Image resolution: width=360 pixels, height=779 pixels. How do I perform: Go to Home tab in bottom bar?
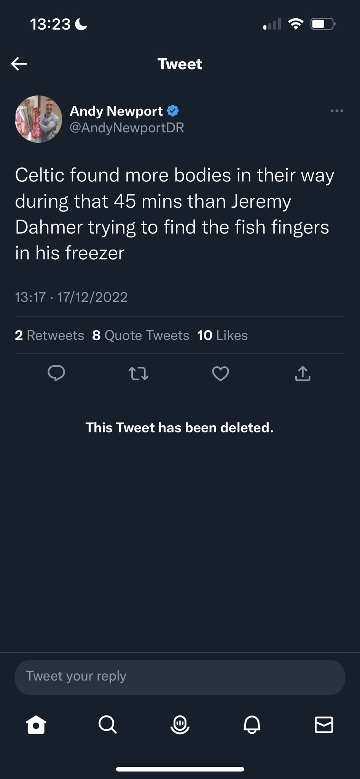(36, 725)
